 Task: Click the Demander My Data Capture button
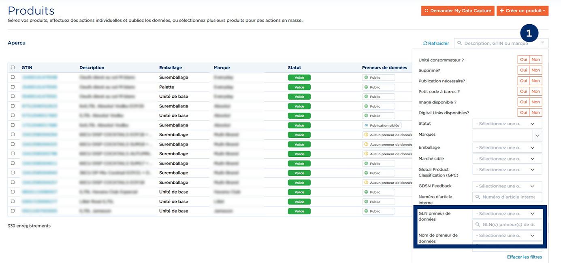coord(458,11)
